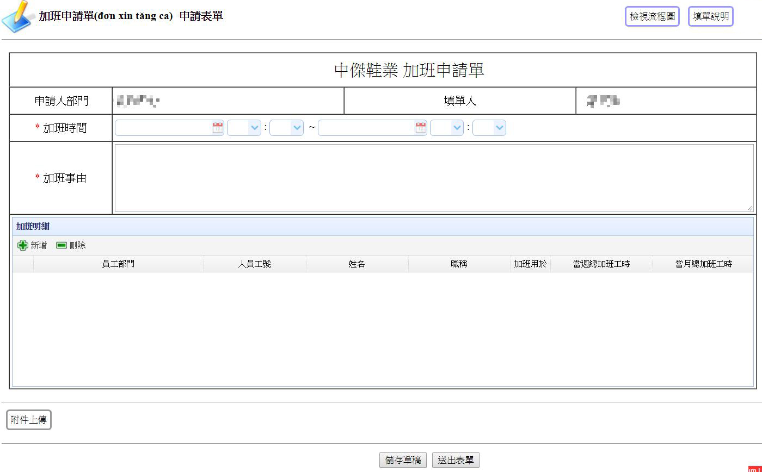The height and width of the screenshot is (472, 762).
Task: Expand the end hour dropdown
Action: click(447, 128)
